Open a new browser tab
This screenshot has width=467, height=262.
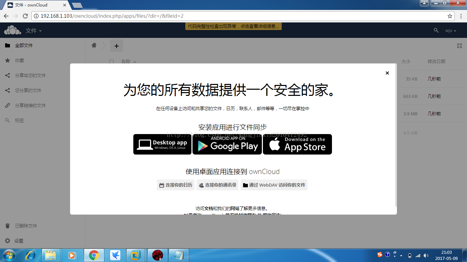[x=77, y=5]
